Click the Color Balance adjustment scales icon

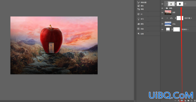click(171, 18)
